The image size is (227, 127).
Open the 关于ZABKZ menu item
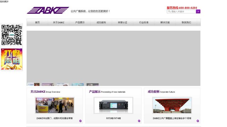[59, 23]
